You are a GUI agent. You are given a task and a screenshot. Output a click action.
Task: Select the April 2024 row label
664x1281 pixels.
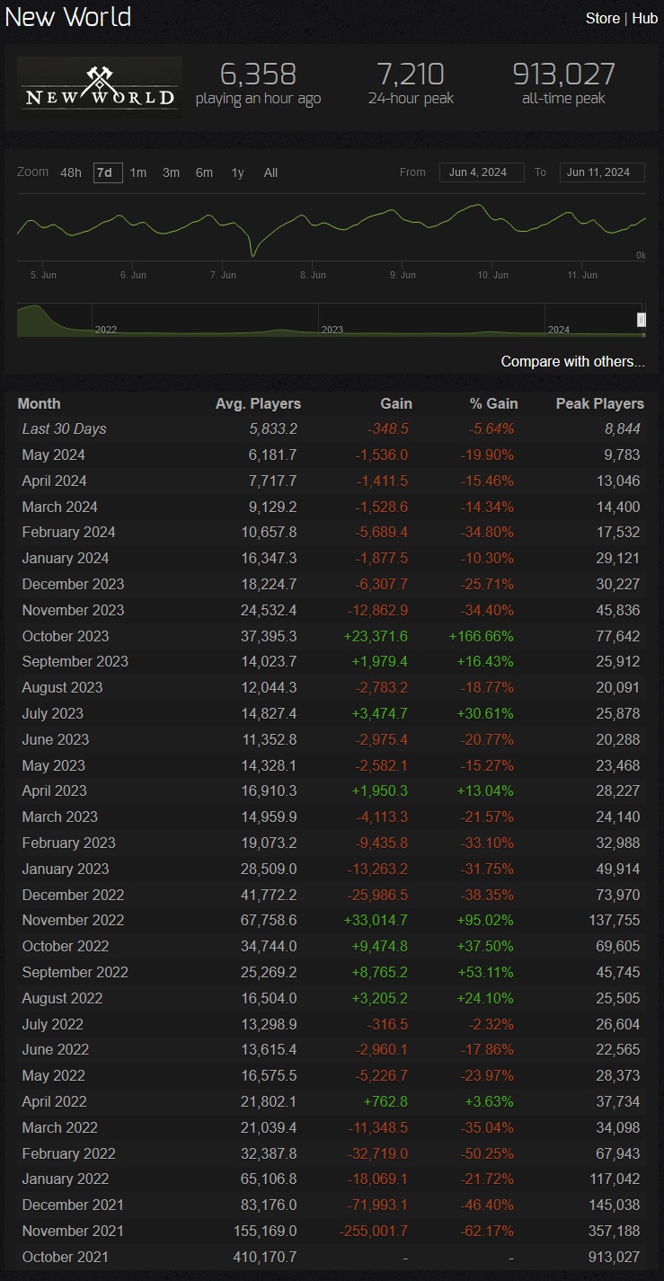coord(54,481)
